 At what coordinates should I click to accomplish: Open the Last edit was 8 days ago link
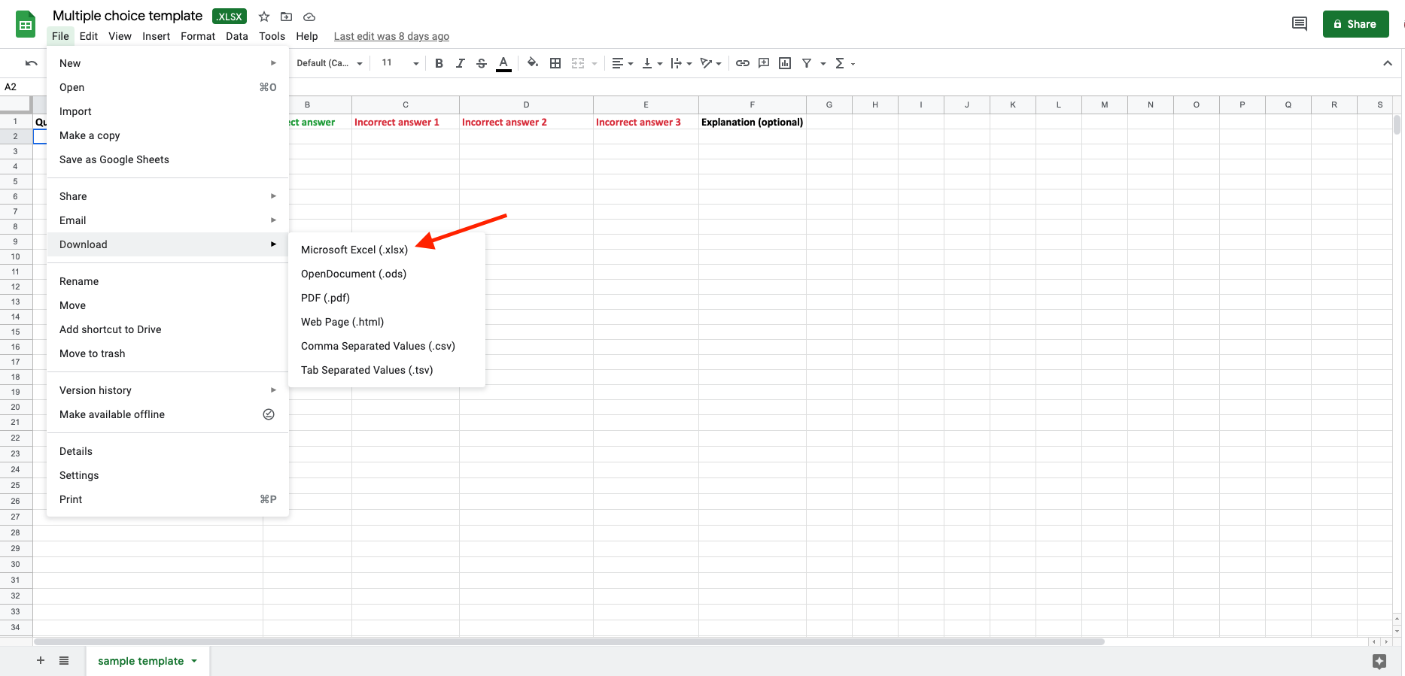point(391,36)
